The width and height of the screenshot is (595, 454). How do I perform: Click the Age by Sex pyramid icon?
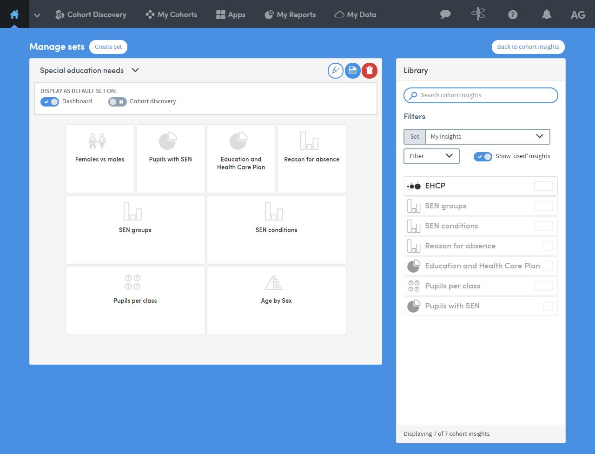click(x=274, y=282)
